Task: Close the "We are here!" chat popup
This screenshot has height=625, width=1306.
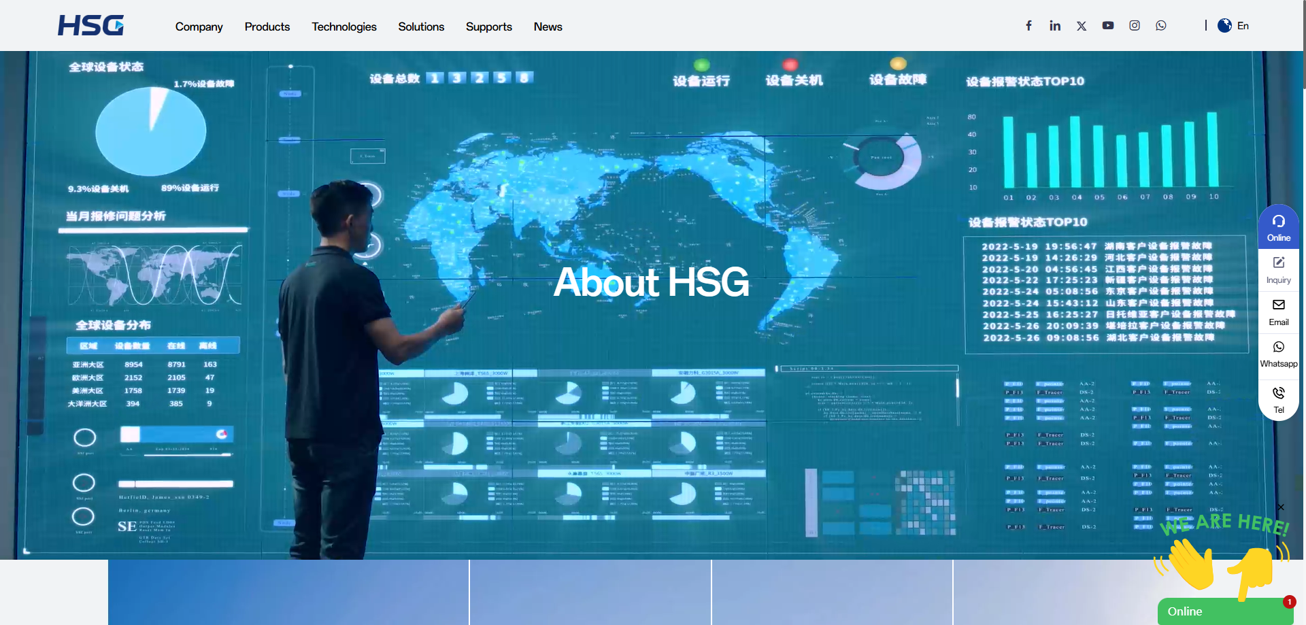Action: pyautogui.click(x=1281, y=507)
